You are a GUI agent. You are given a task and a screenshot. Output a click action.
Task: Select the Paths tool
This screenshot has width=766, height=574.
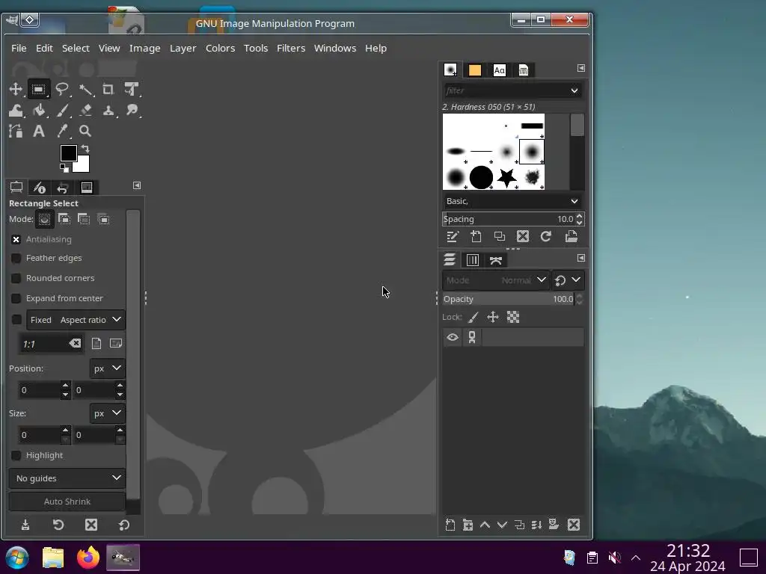(x=16, y=132)
